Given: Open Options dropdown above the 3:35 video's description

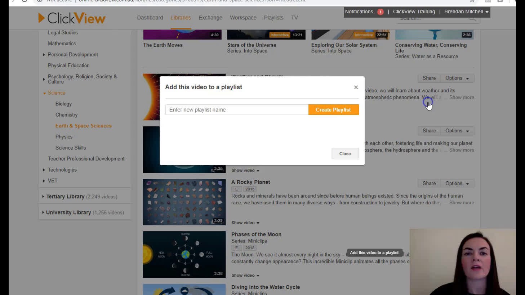Looking at the screenshot, I should coord(457,131).
